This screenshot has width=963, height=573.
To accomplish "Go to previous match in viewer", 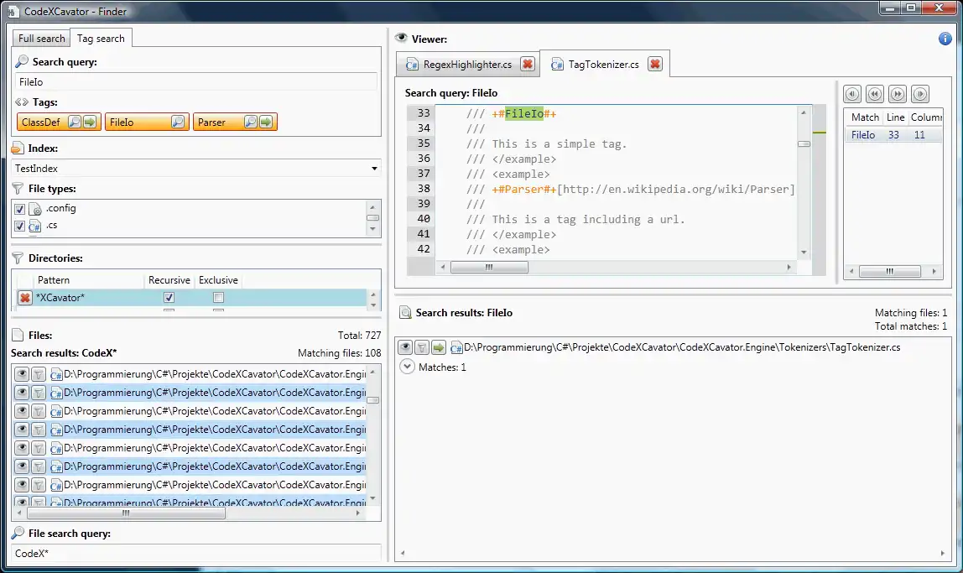I will pyautogui.click(x=875, y=94).
